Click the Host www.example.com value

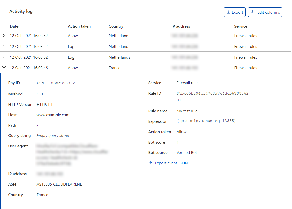53,115
